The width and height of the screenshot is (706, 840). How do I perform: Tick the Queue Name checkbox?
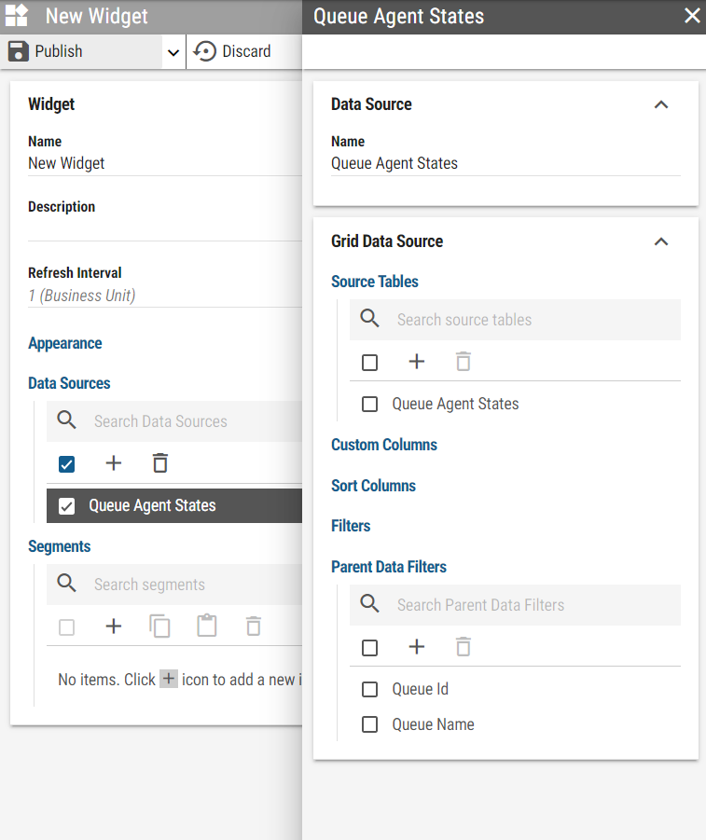tap(370, 724)
